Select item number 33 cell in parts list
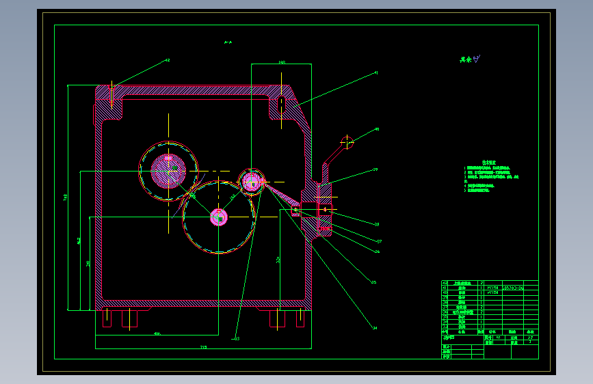Screen dimensions: 593x384 point(445,327)
